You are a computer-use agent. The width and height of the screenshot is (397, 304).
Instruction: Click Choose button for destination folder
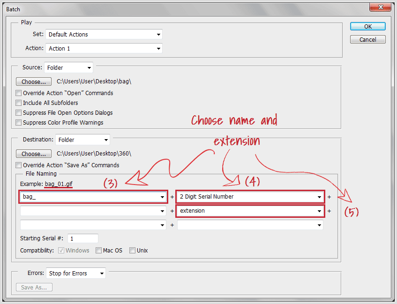click(34, 154)
